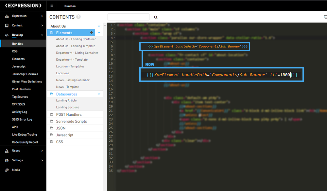Select About Us - Landing Container element

click(x=76, y=39)
